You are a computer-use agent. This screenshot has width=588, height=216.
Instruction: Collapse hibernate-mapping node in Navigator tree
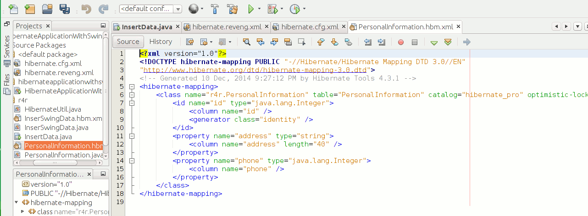click(x=17, y=202)
